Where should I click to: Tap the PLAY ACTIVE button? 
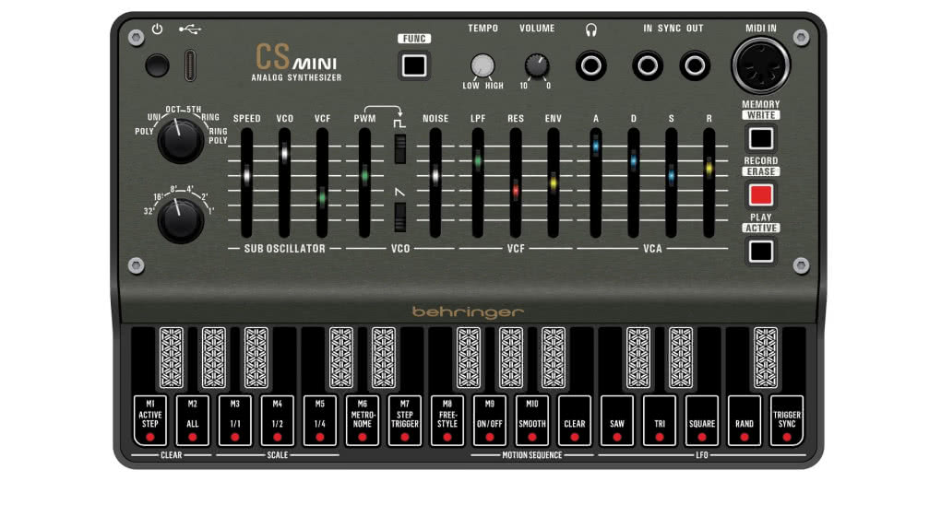[761, 252]
